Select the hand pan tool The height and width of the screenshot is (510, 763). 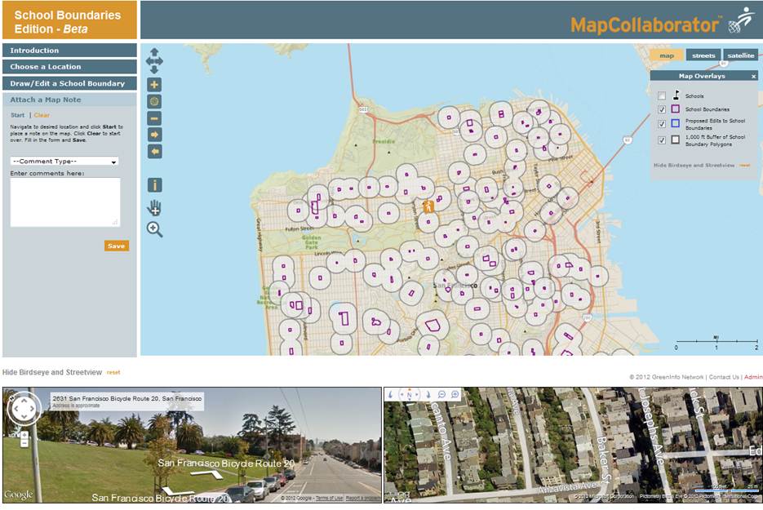click(x=154, y=207)
